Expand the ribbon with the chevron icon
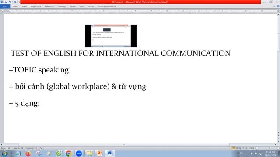Image resolution: width=280 pixels, height=157 pixels. pyautogui.click(x=274, y=6)
